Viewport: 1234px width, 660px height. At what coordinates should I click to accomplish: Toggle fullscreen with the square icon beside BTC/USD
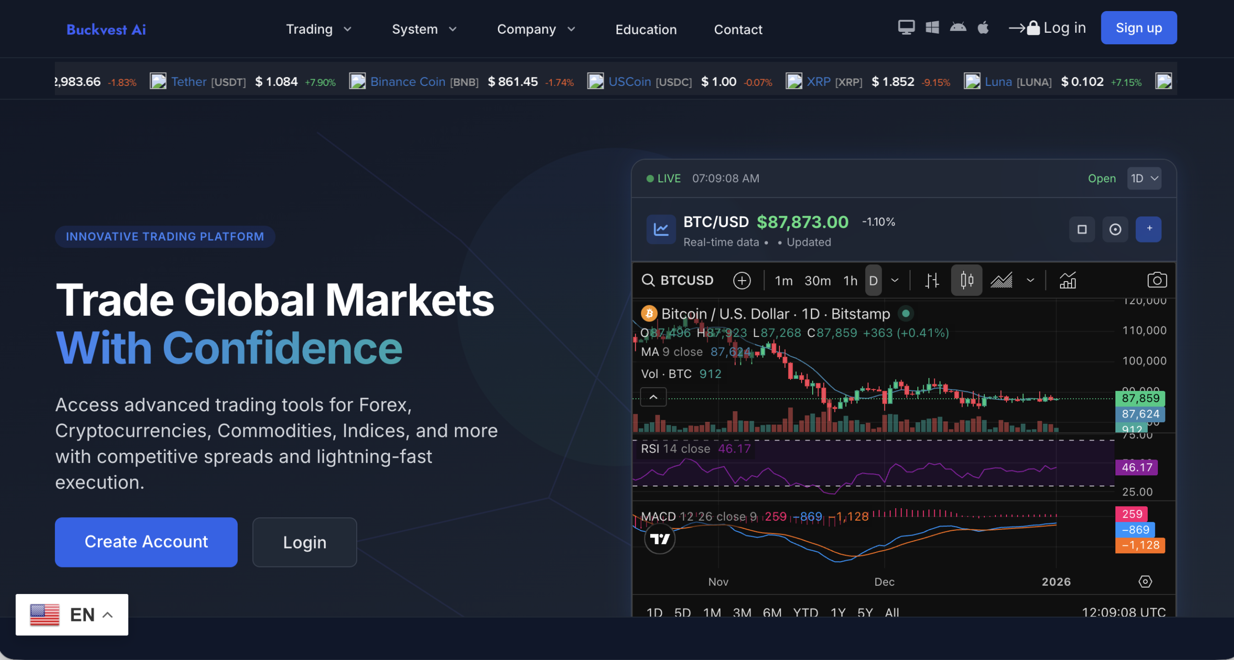coord(1082,229)
